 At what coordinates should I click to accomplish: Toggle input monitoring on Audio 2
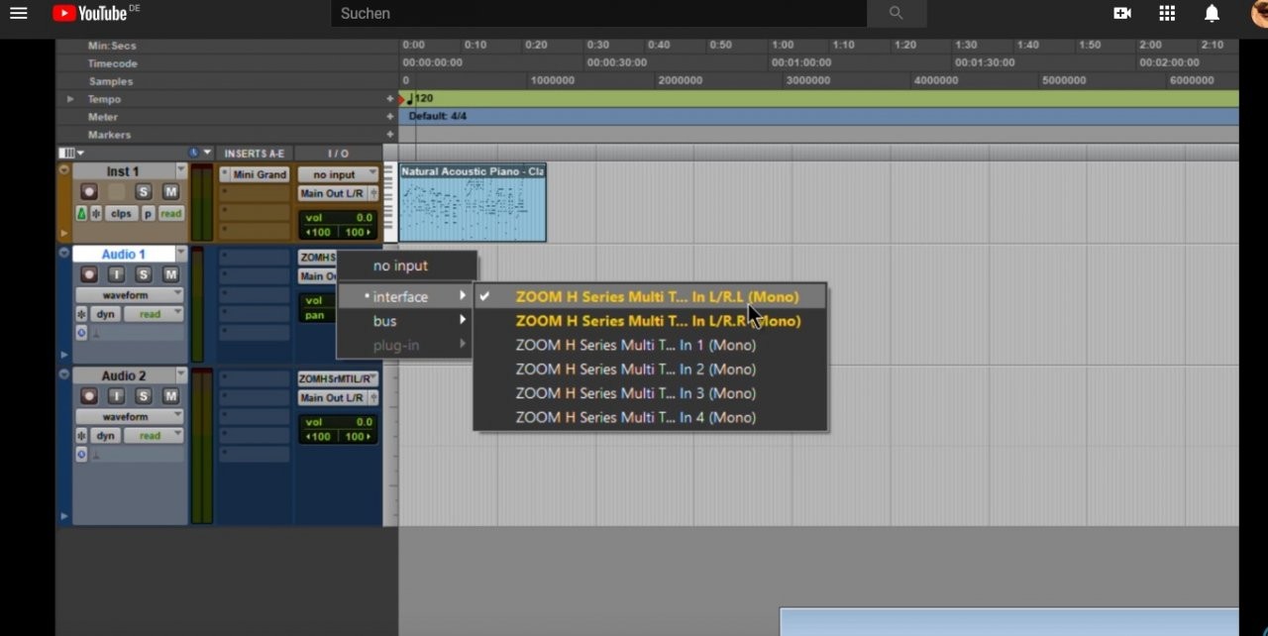[x=116, y=396]
